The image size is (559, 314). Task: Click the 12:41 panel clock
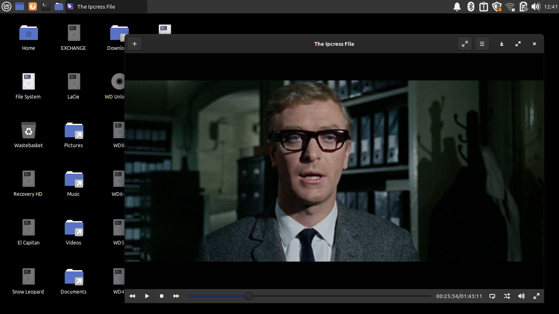(551, 7)
